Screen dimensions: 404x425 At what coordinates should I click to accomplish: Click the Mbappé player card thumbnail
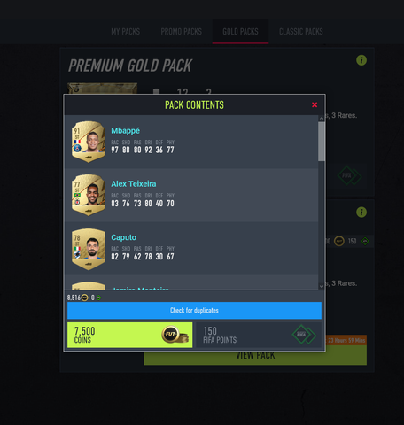pos(89,142)
